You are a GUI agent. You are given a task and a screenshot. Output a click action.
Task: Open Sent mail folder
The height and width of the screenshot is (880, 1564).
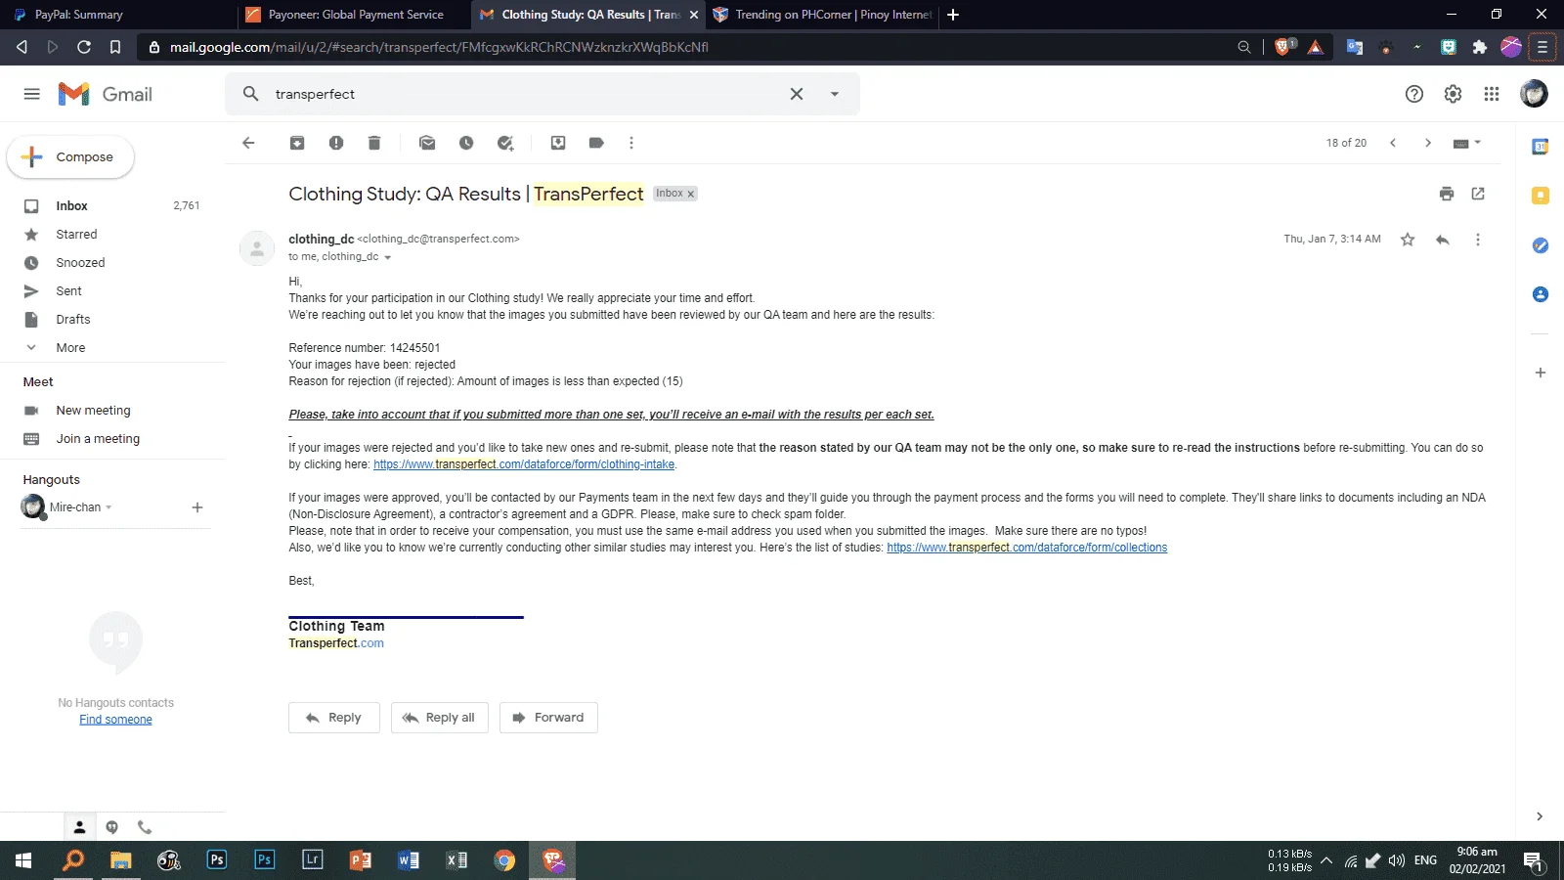68,291
